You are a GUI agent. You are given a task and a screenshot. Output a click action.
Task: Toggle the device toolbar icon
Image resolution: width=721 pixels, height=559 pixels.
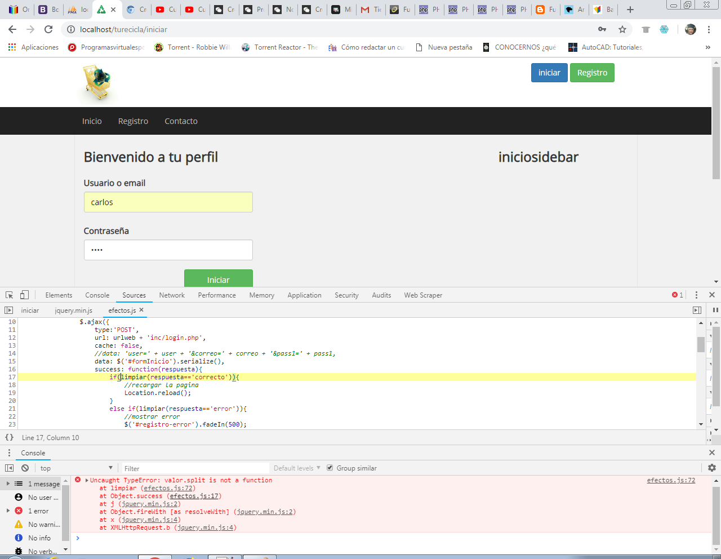pyautogui.click(x=24, y=295)
